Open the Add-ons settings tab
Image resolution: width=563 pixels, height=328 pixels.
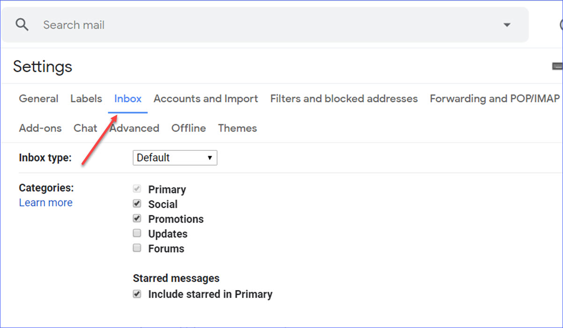pos(40,128)
